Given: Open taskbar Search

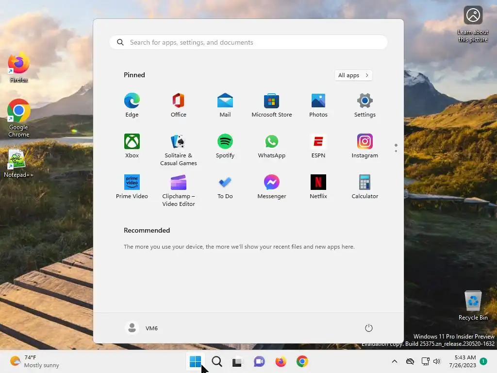Looking at the screenshot, I should [217, 361].
